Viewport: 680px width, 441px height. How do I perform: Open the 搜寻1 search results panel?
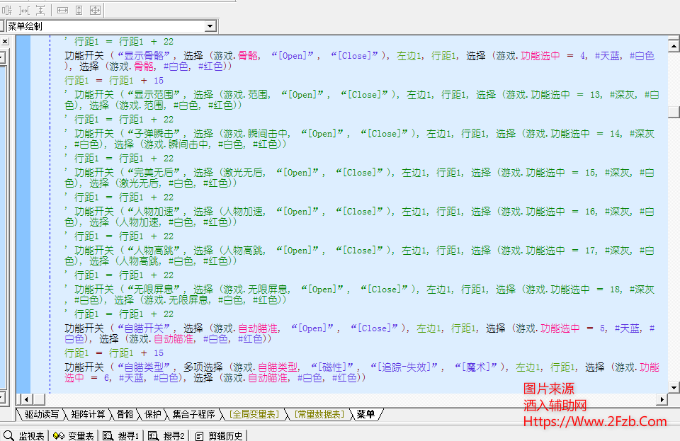(x=121, y=435)
